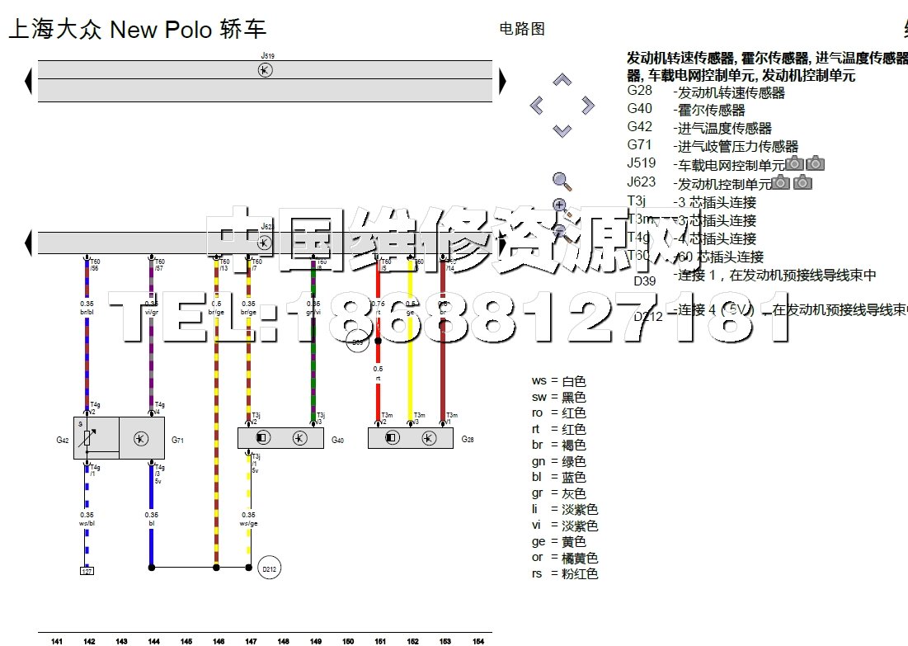Click the bl wire label below G71
Viewport: 908px width, 646px height.
pos(152,524)
